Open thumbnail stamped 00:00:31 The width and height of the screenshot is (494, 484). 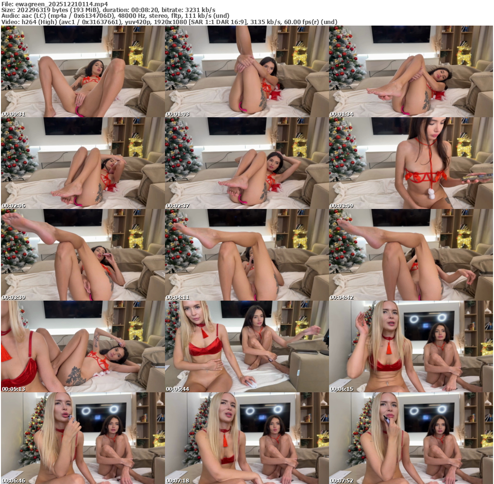(x=82, y=71)
